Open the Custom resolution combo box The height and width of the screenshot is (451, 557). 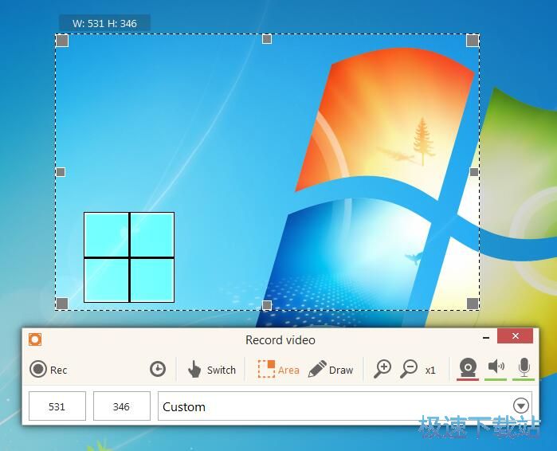pyautogui.click(x=335, y=406)
